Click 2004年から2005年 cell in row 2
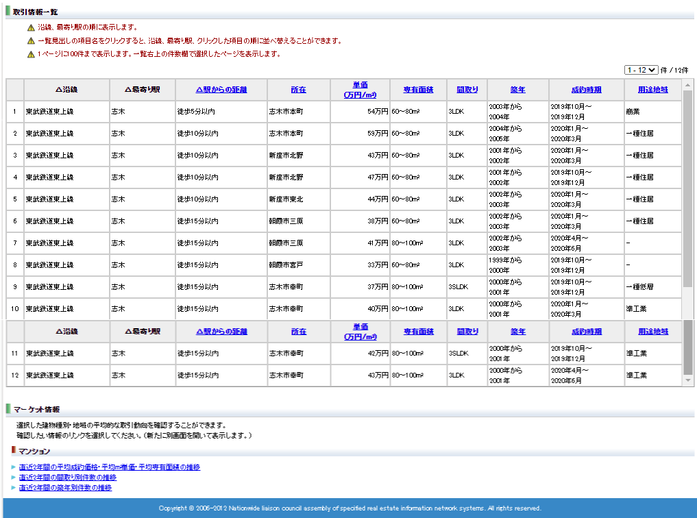Viewport: 697px width, 518px height. pyautogui.click(x=518, y=134)
